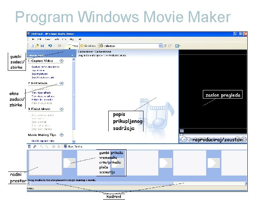Click the Set Audio Levels icon
Screen dimensions: 267x200
pyautogui.click(x=29, y=146)
